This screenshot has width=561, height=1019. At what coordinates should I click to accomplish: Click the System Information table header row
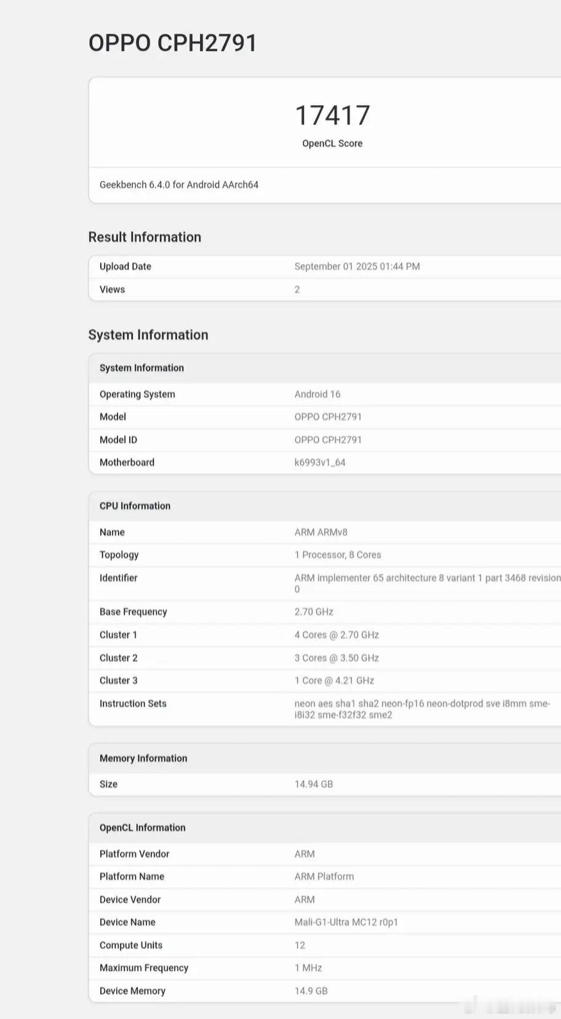[325, 368]
